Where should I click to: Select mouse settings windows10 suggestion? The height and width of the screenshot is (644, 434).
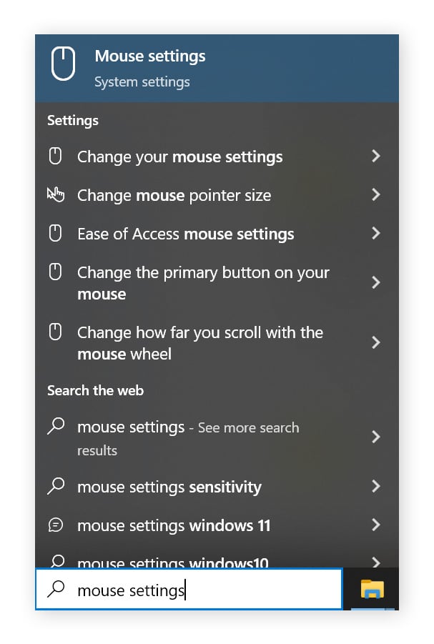172,562
